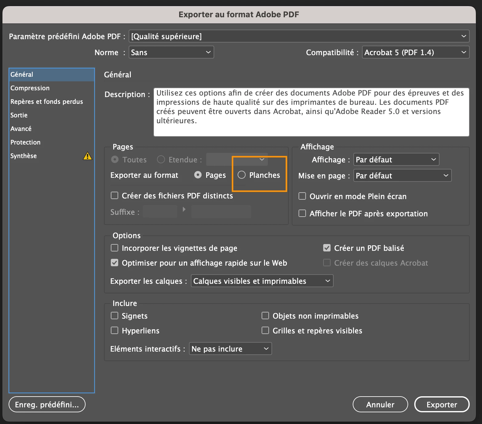This screenshot has width=482, height=424.
Task: Open the Mise en page dropdown
Action: (402, 176)
